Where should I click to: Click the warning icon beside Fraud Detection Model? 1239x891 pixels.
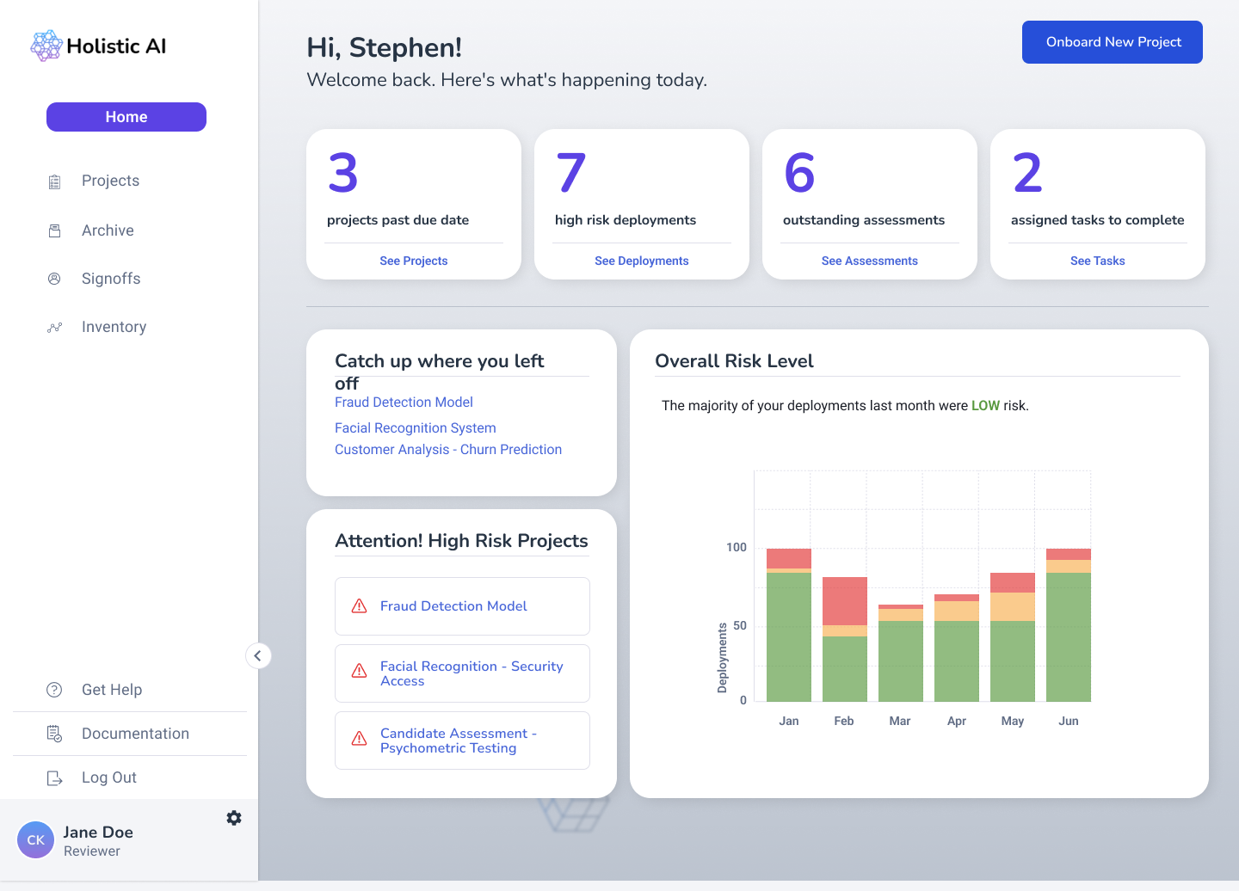pos(360,606)
